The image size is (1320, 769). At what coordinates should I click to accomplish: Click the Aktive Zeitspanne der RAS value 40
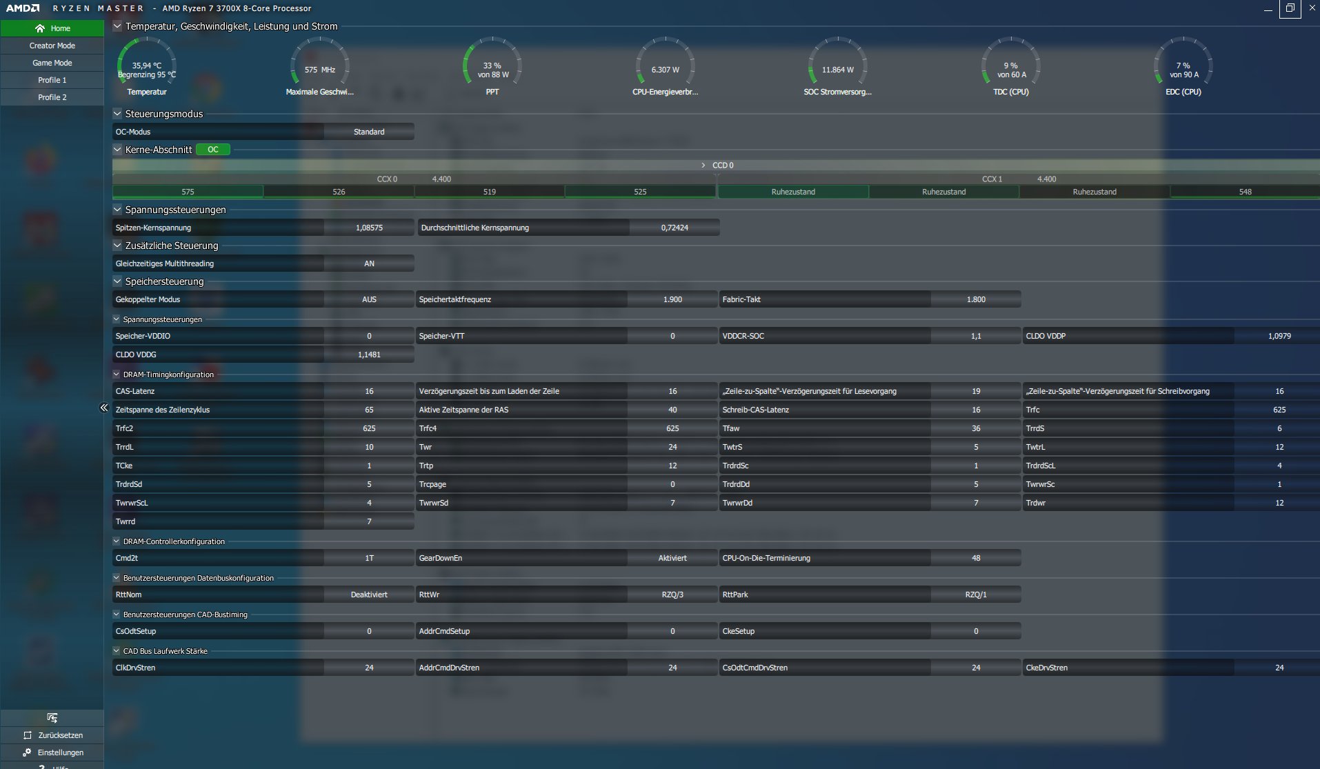click(672, 410)
